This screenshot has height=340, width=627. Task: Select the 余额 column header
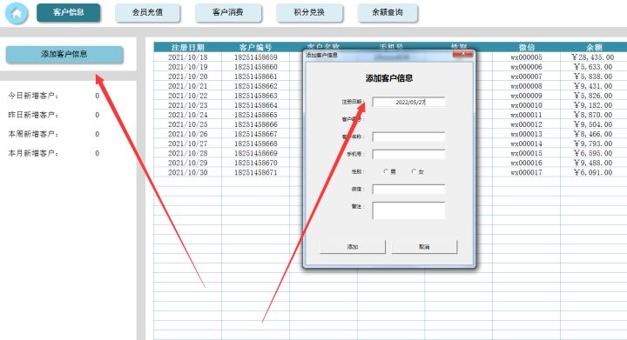tap(594, 47)
